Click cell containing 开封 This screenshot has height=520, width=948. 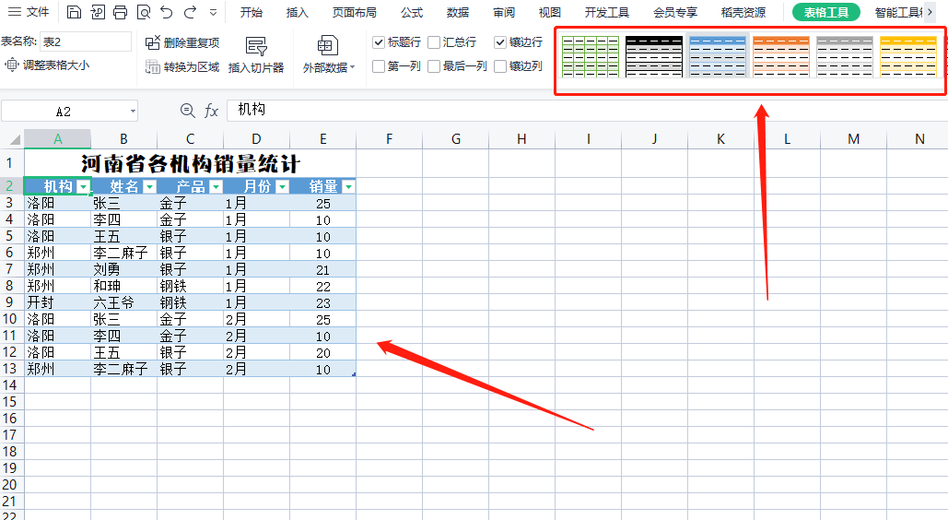57,302
